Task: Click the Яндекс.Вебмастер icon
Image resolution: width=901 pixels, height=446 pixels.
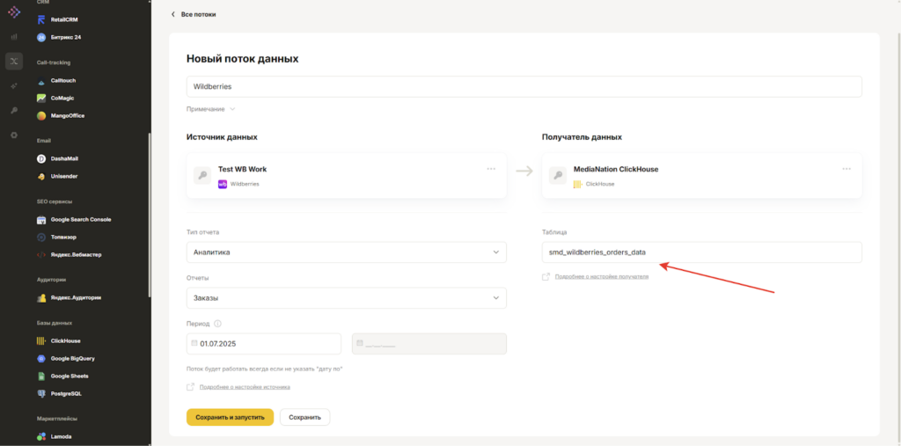Action: [x=41, y=254]
